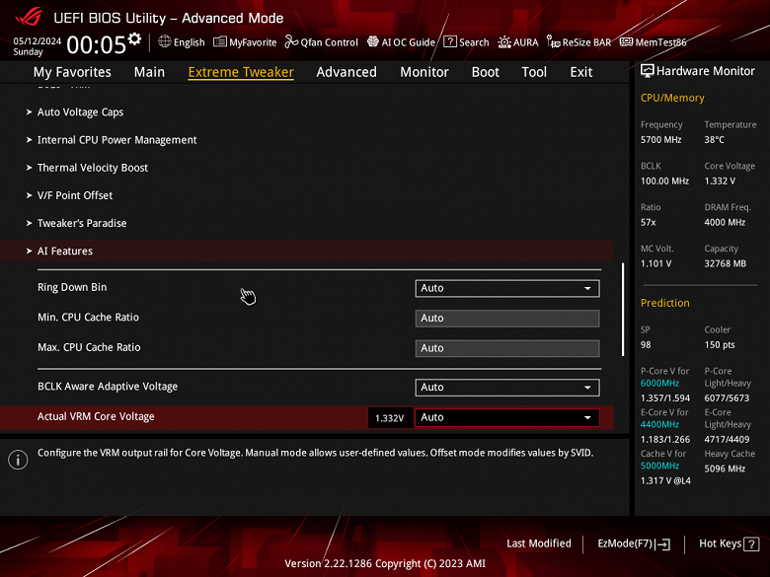Click Max. CPU Cache Ratio field
The image size is (770, 577).
(x=507, y=348)
